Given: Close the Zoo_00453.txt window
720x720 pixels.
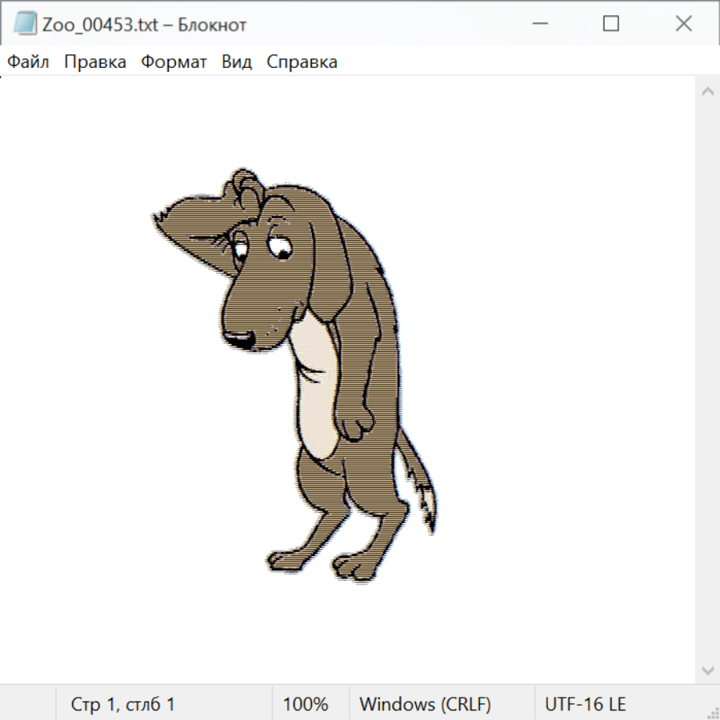Looking at the screenshot, I should 683,24.
